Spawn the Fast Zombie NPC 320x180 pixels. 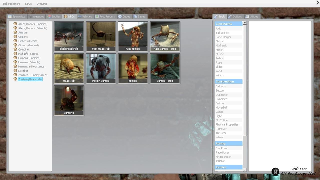[133, 36]
